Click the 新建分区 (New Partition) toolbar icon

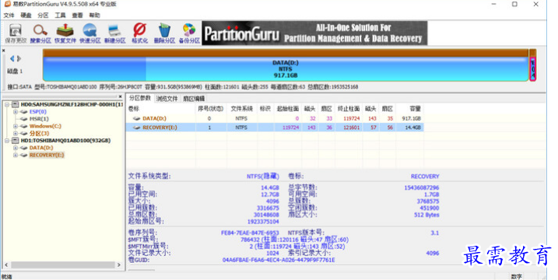tap(114, 30)
